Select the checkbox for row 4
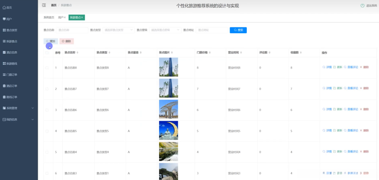The height and width of the screenshot is (180, 379). tap(47, 131)
